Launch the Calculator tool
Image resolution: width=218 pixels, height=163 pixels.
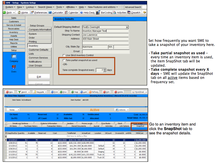56,12
